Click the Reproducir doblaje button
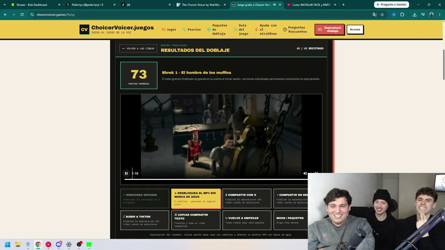This screenshot has height=250, width=445. coord(329,30)
